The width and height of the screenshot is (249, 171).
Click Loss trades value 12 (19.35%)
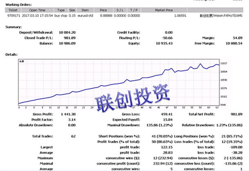point(232,142)
